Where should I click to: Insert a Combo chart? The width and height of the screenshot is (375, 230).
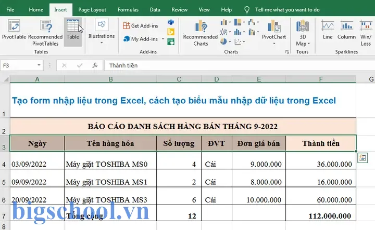pyautogui.click(x=252, y=32)
